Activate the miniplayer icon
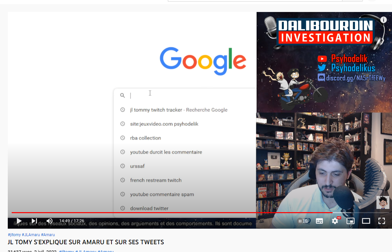The height and width of the screenshot is (252, 392). point(351,221)
